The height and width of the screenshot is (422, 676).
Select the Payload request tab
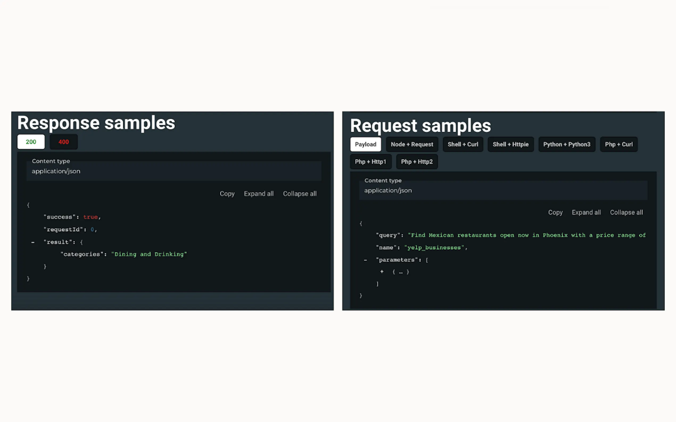[365, 144]
